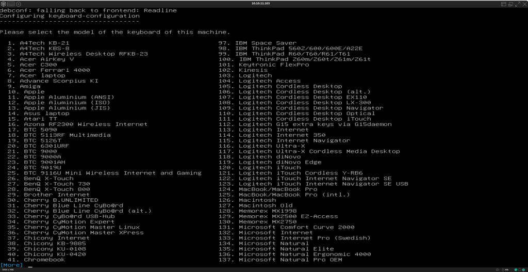
Task: Select '25. BTC 9116U Mini Wireless Internet and Gaming'
Action: coord(104,173)
